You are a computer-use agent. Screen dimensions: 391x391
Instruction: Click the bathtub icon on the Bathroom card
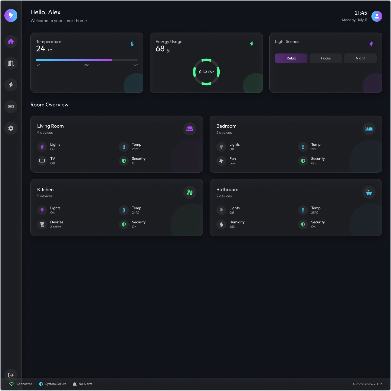pyautogui.click(x=369, y=192)
